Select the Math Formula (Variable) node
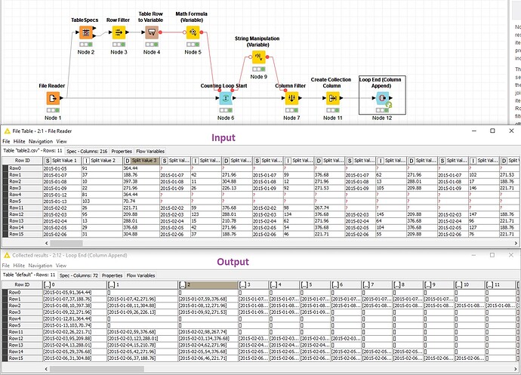 tap(193, 32)
